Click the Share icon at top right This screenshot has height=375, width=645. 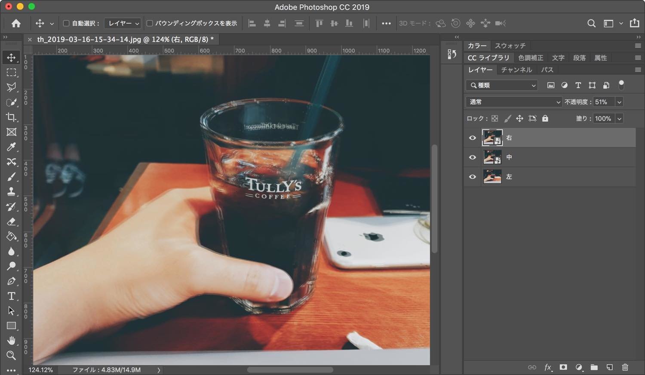click(634, 23)
